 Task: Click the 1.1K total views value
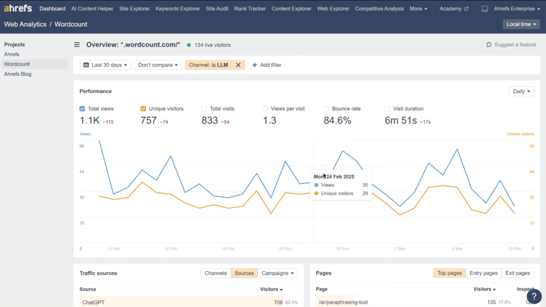tap(90, 120)
